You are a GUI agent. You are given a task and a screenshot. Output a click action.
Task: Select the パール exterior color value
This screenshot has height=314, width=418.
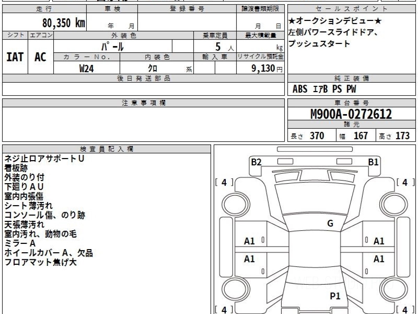(112, 46)
